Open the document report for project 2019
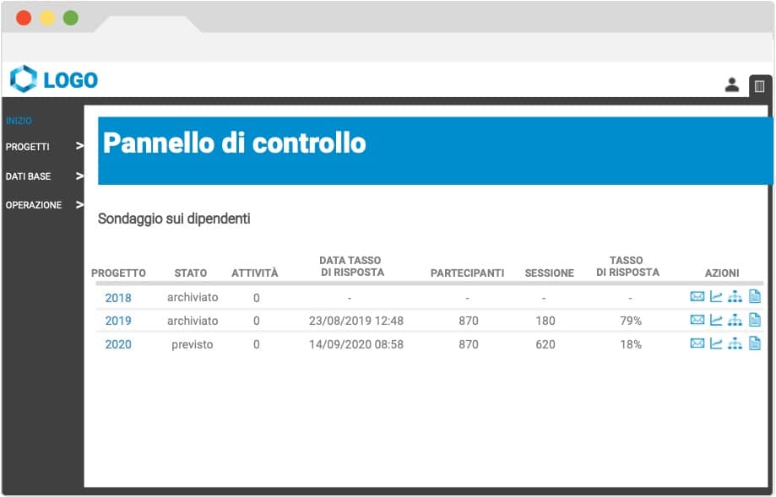 click(x=754, y=320)
